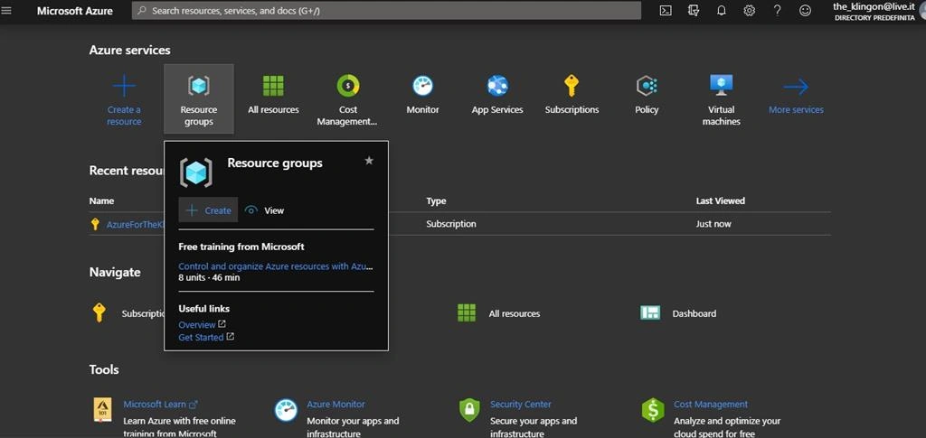Viewport: 926px width, 438px height.
Task: Click Microsoft Azure home title
Action: [74, 11]
